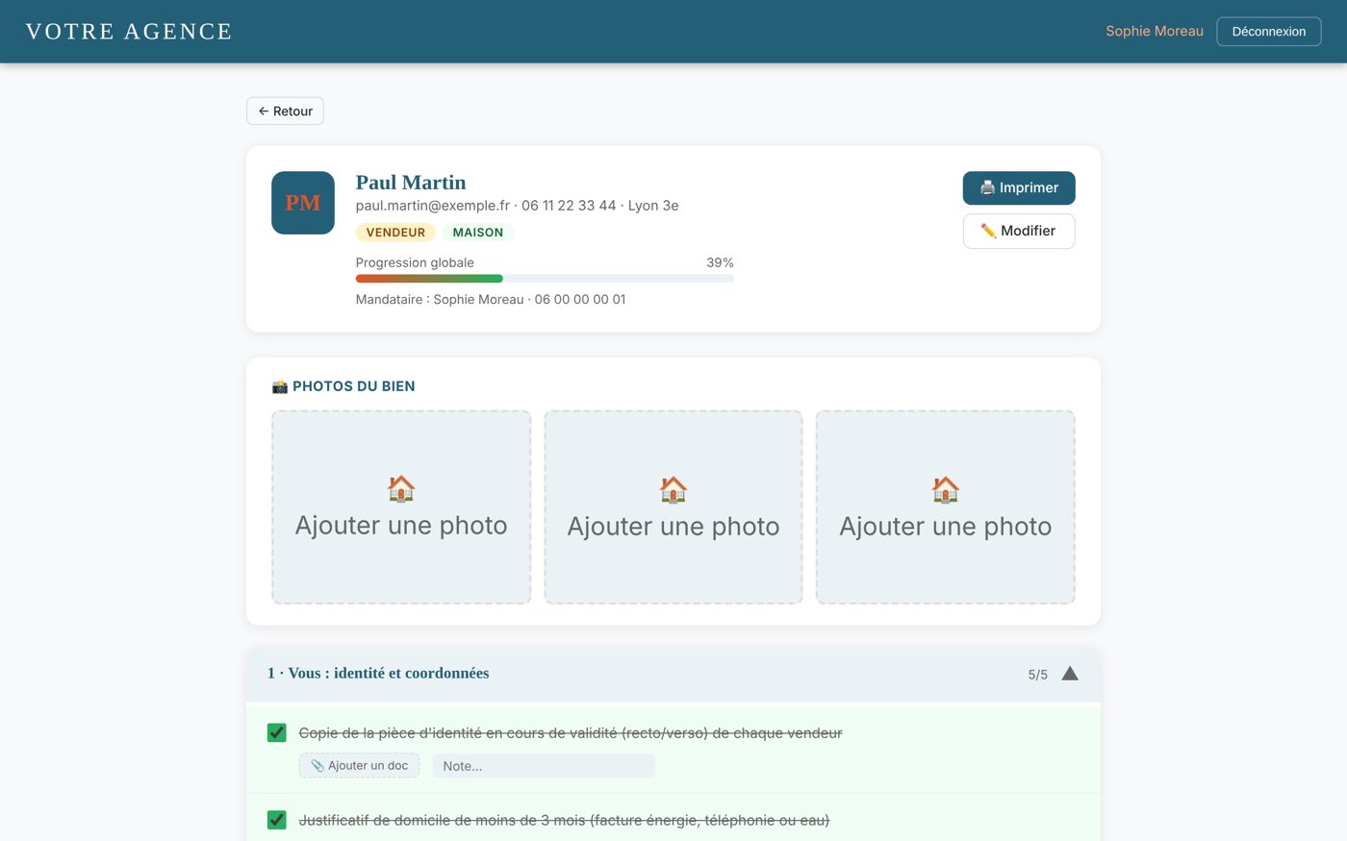The height and width of the screenshot is (841, 1347).
Task: Click the Mandataire : Sophie Moreau line
Action: tap(491, 300)
